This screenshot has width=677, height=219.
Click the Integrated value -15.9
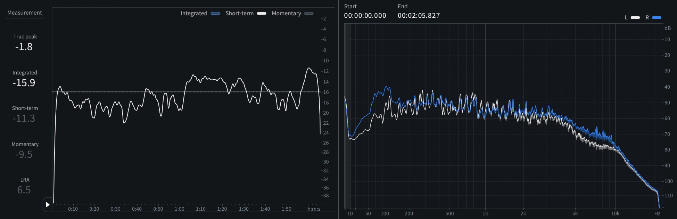coord(24,83)
